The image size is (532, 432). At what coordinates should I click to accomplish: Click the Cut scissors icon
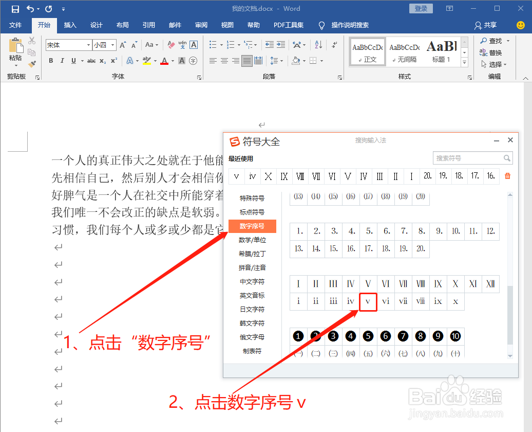pyautogui.click(x=32, y=41)
